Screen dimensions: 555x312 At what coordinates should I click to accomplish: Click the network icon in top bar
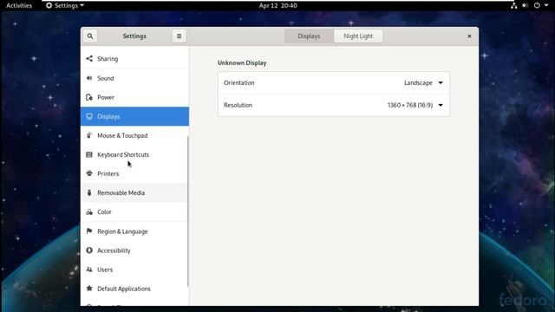[x=513, y=5]
